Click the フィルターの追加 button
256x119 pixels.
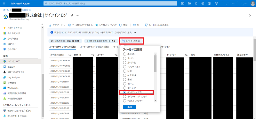[132, 41]
